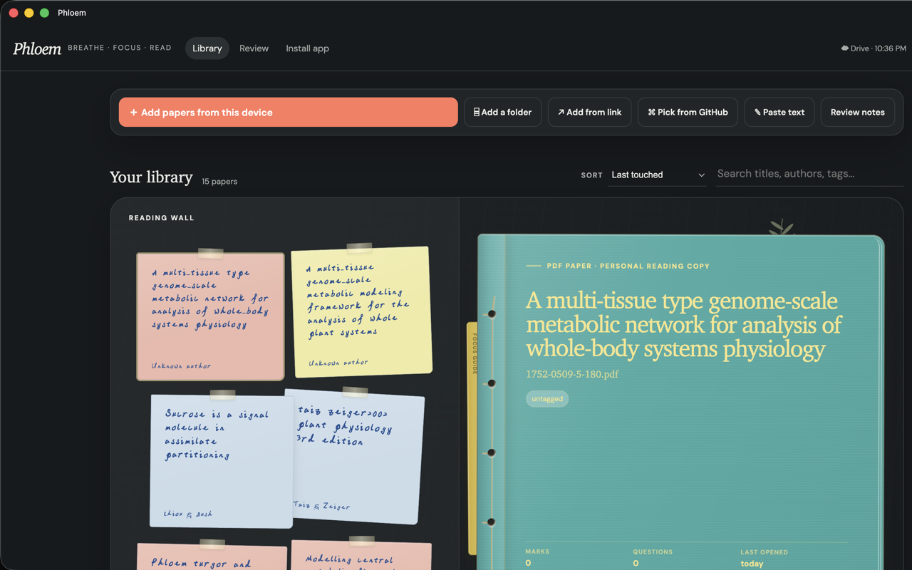The image size is (912, 570).
Task: Click the paper title on the teal notebook
Action: pyautogui.click(x=683, y=325)
